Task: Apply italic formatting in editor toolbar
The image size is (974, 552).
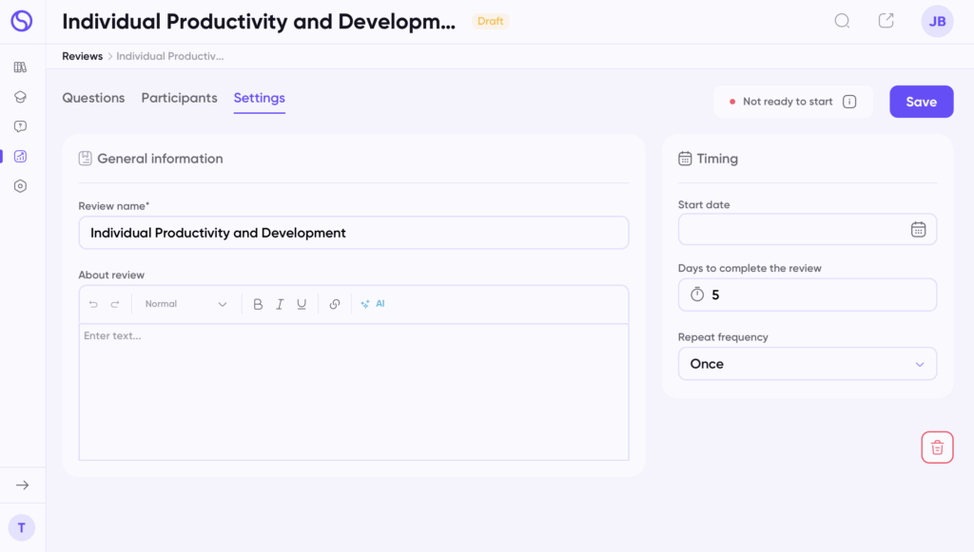Action: (280, 304)
